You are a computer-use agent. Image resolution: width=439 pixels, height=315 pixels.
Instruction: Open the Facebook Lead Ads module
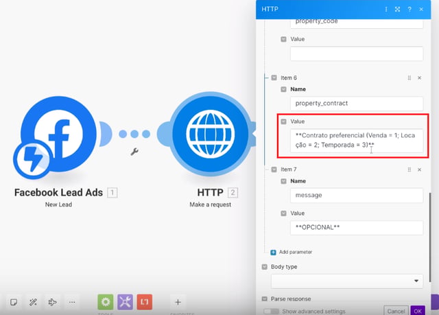coord(59,134)
